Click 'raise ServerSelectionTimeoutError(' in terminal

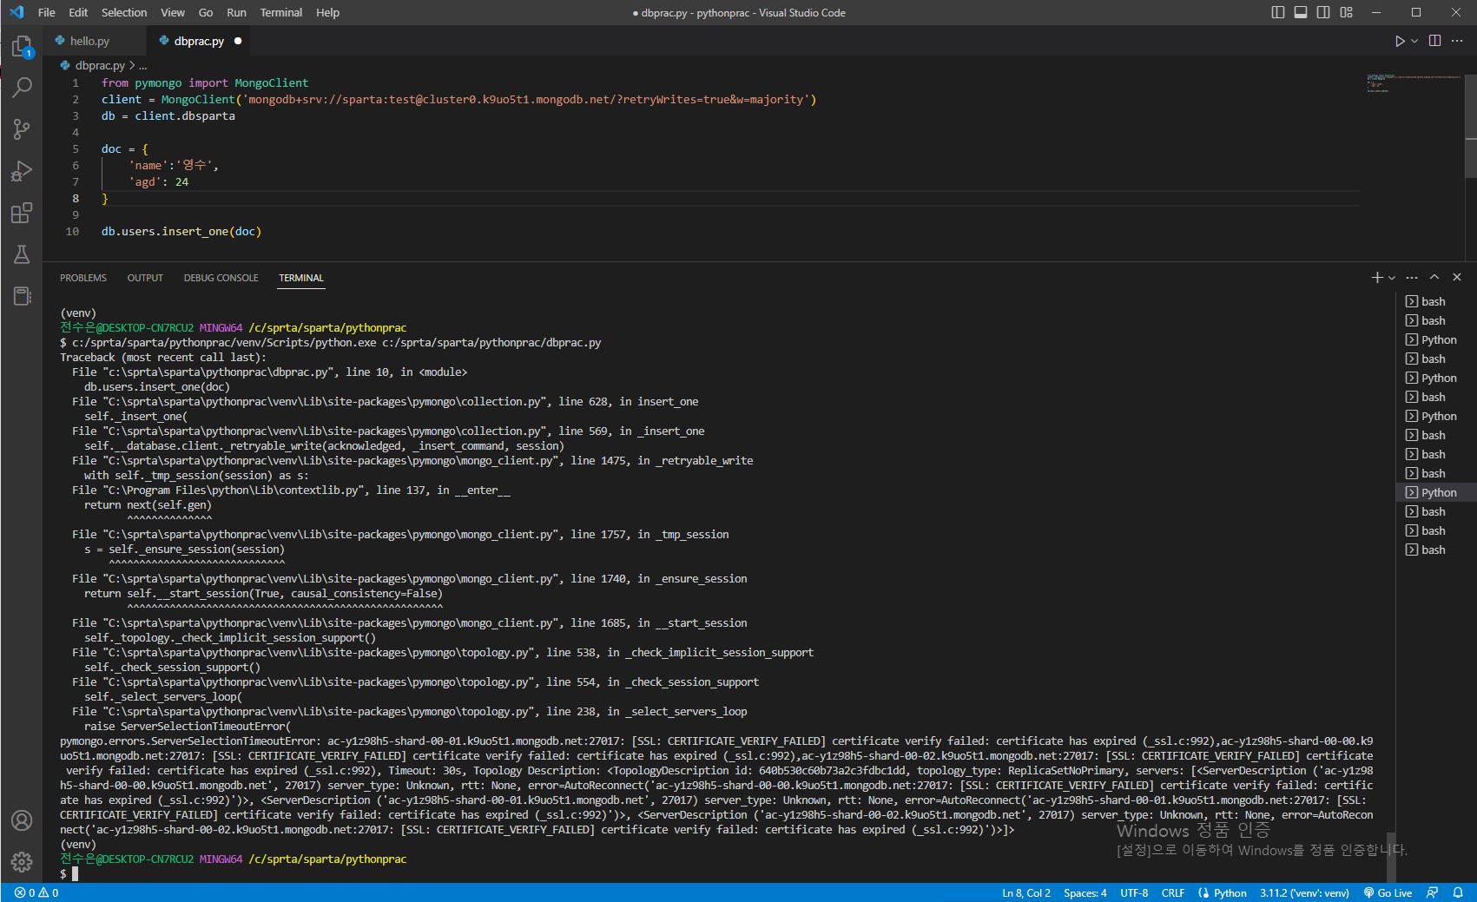click(x=188, y=726)
